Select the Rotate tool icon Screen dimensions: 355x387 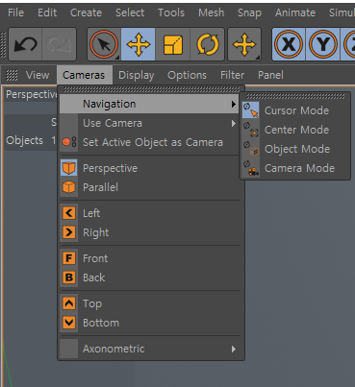(x=207, y=44)
